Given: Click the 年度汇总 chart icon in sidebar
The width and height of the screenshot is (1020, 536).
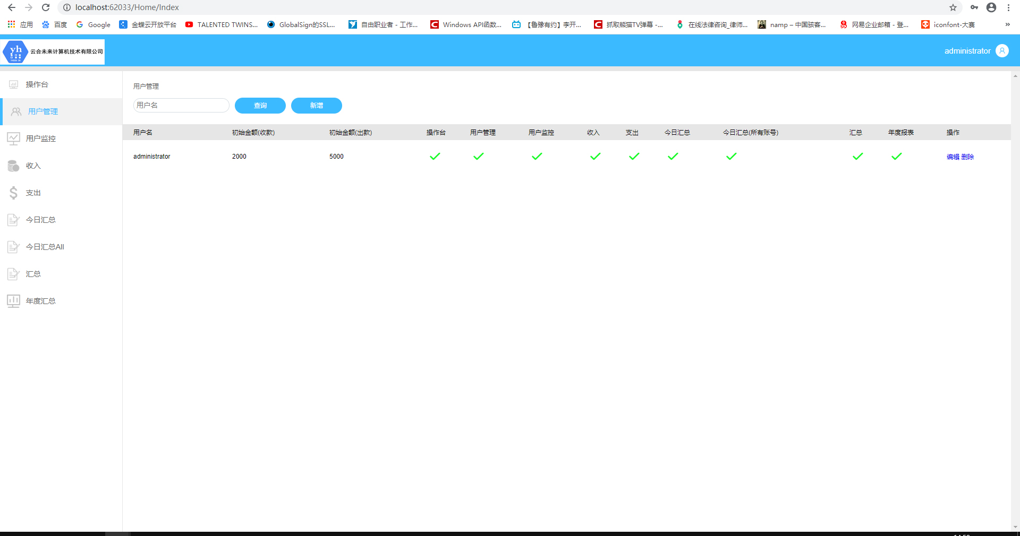Looking at the screenshot, I should pos(14,301).
